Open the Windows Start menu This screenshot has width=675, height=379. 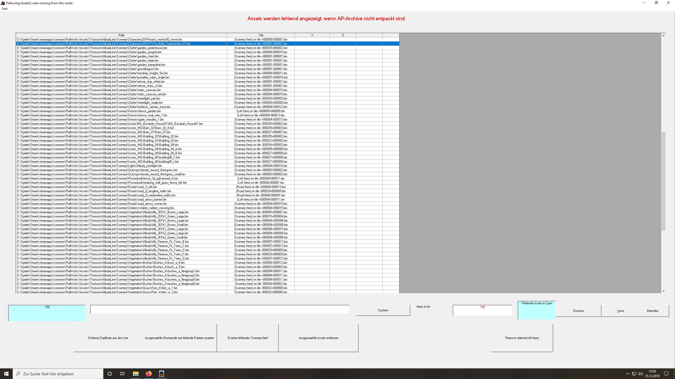coord(6,374)
